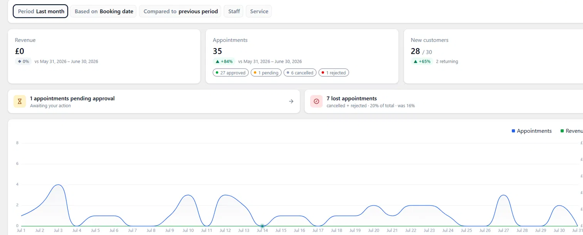The width and height of the screenshot is (583, 235).
Task: Click the arrow on pending approval card
Action: 291,102
